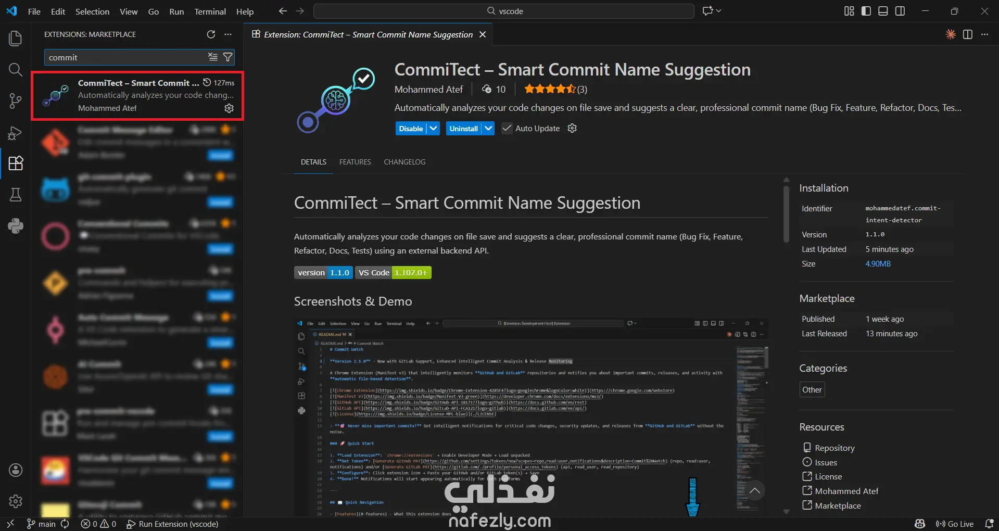This screenshot has height=531, width=999.
Task: Open the manage gear on CommiTect list item
Action: [x=229, y=108]
